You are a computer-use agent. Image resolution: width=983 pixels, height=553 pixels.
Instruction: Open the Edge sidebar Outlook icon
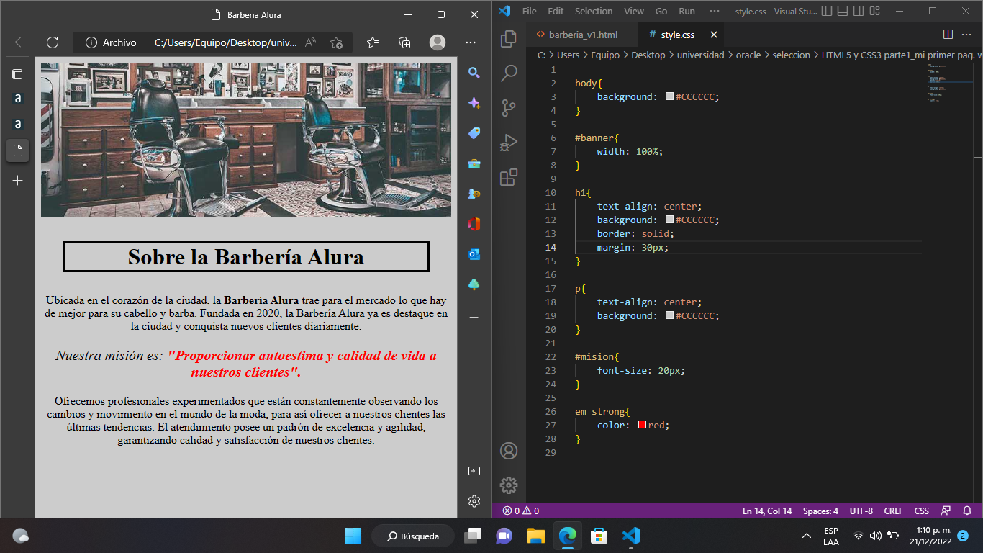474,254
